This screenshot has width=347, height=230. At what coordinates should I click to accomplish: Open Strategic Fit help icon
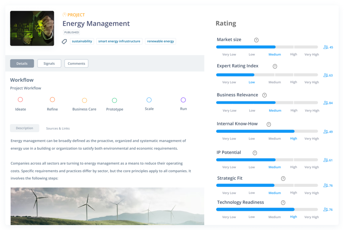click(283, 178)
